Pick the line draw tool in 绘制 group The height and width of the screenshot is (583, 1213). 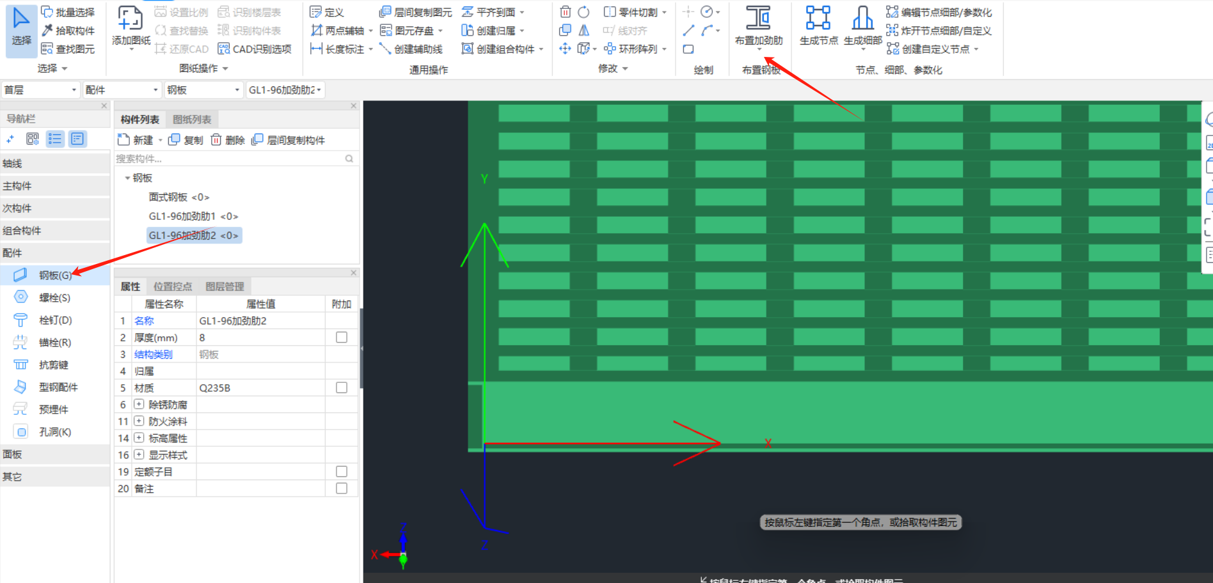[688, 31]
